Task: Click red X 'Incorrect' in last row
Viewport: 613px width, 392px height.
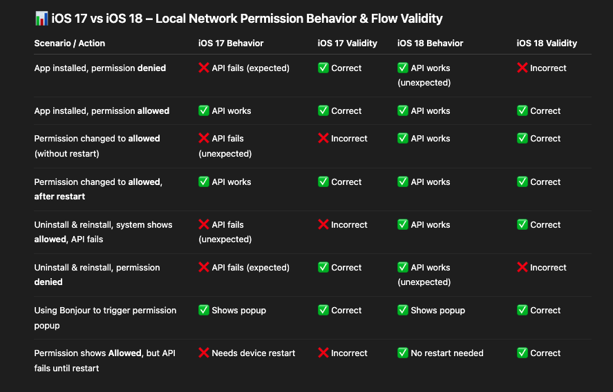Action: pos(323,353)
